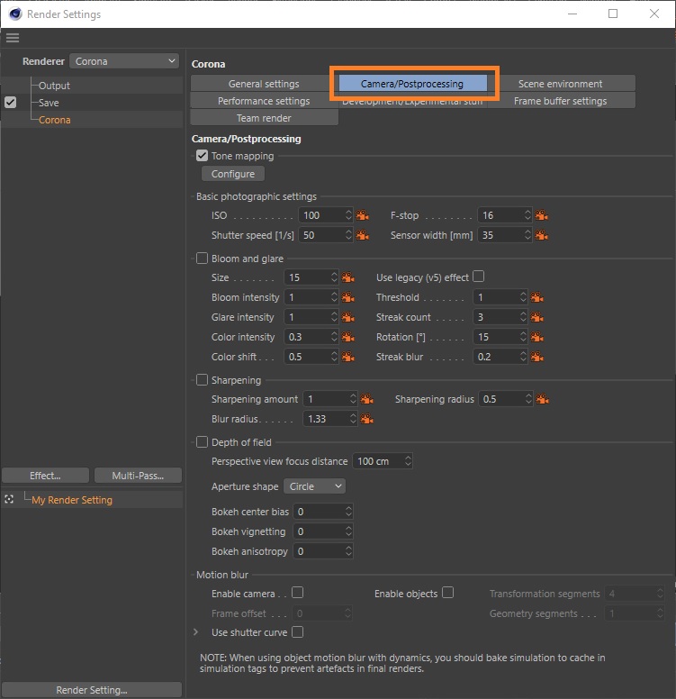Open the Scene environment tab
Screen dimensions: 676x699
(560, 84)
